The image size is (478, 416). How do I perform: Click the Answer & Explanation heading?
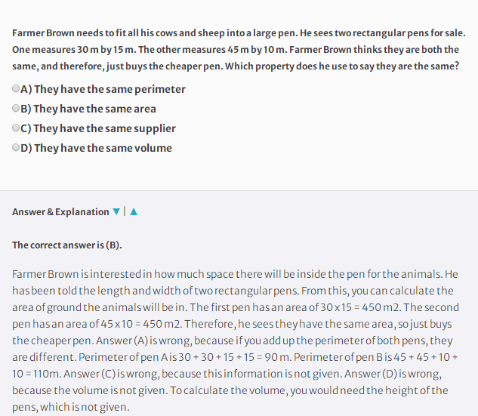(x=60, y=212)
